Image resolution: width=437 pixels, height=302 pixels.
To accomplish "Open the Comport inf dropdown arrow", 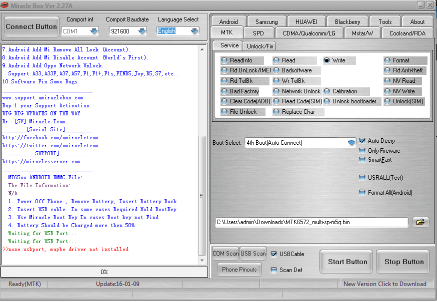I will pyautogui.click(x=94, y=31).
